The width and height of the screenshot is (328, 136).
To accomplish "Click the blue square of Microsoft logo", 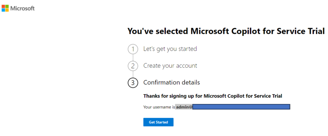I will point(3,10).
